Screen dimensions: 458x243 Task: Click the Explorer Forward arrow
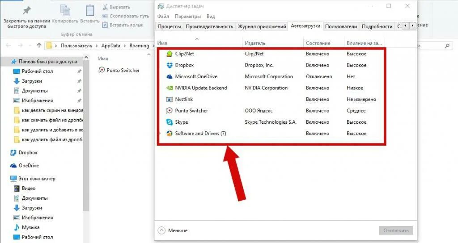point(20,45)
